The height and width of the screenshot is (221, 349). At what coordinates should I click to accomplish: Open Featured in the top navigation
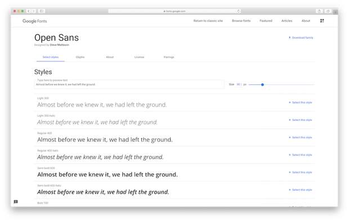266,21
